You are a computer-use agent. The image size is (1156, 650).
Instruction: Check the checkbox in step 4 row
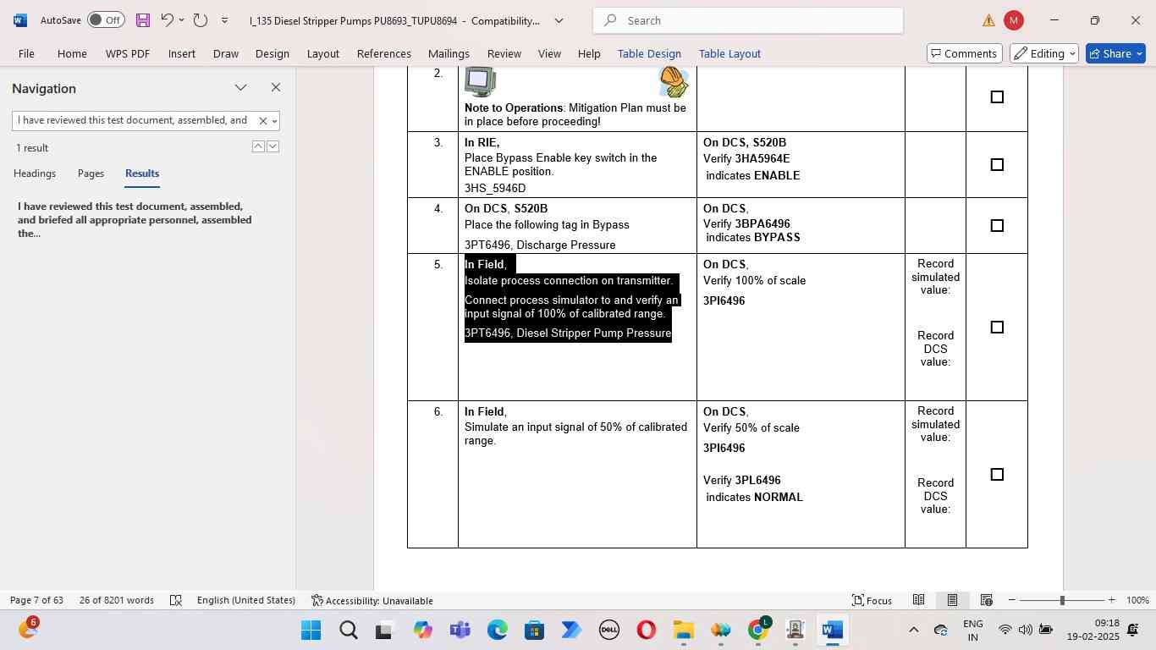(997, 226)
